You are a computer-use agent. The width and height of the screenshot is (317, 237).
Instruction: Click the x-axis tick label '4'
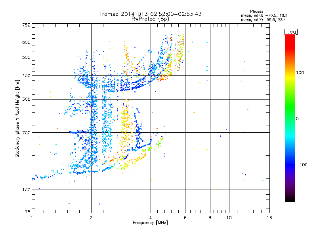(151, 218)
